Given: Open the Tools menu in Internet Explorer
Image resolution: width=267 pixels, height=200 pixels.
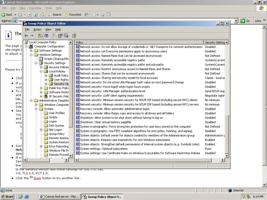Looking at the screenshot, I should click(49, 8).
